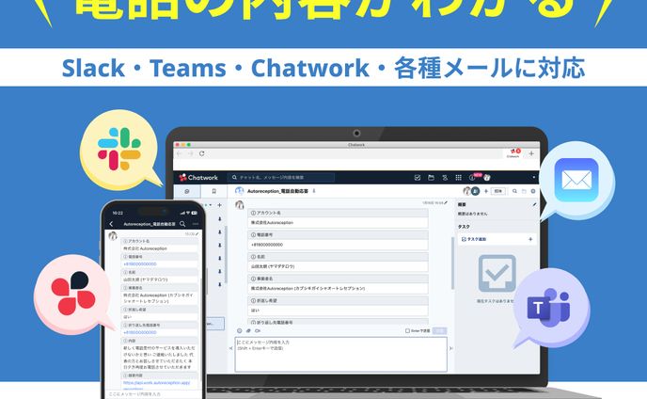647x399 pixels.
Task: Click the 招待 invite button
Action: coord(498,191)
